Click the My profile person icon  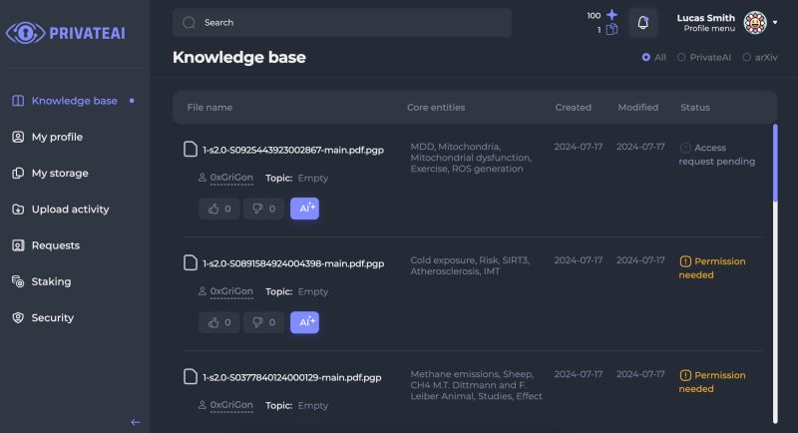pos(18,137)
